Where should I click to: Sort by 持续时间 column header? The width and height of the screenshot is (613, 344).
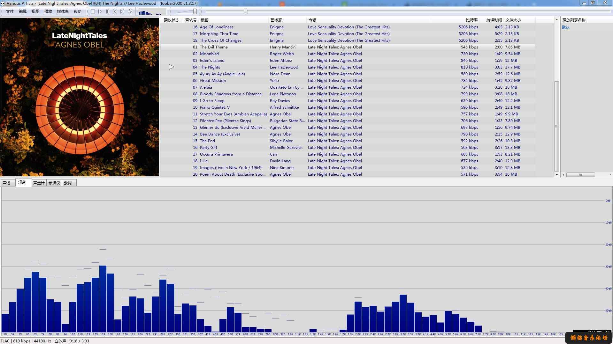click(x=492, y=20)
